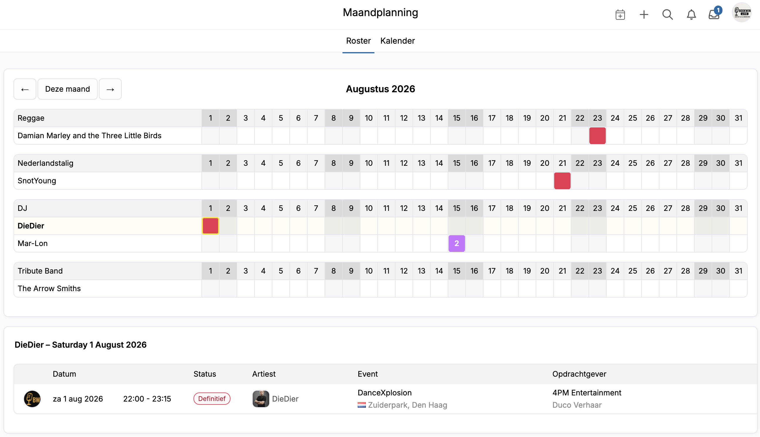Open search with the magnifier icon
Screen dimensions: 760x437
(667, 14)
